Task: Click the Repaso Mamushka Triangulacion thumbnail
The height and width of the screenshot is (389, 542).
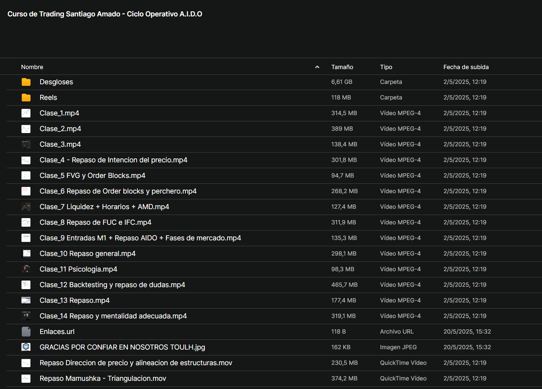Action: (x=26, y=378)
